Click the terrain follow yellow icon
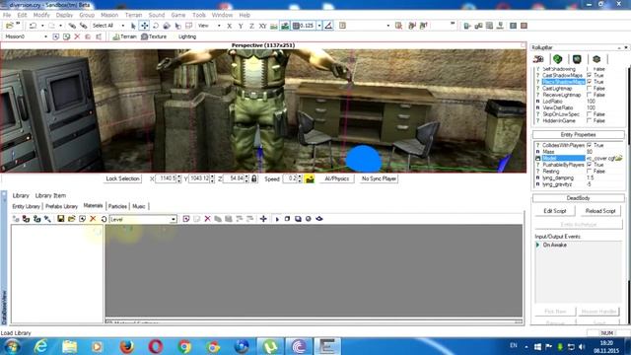The width and height of the screenshot is (631, 355). 310,178
